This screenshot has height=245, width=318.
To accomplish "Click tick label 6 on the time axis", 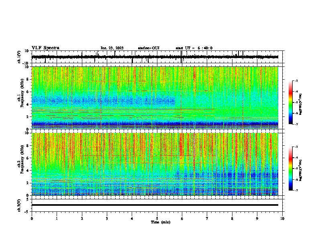I will (182, 219).
